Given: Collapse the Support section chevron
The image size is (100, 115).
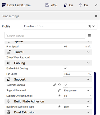Looking at the screenshot, I should coord(88,79).
